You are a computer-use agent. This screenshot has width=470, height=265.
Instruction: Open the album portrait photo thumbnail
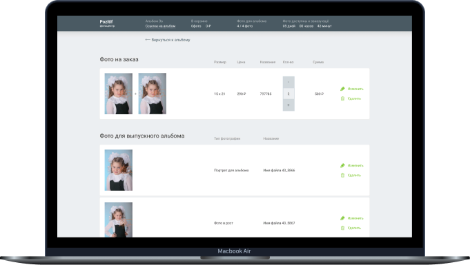pos(119,170)
